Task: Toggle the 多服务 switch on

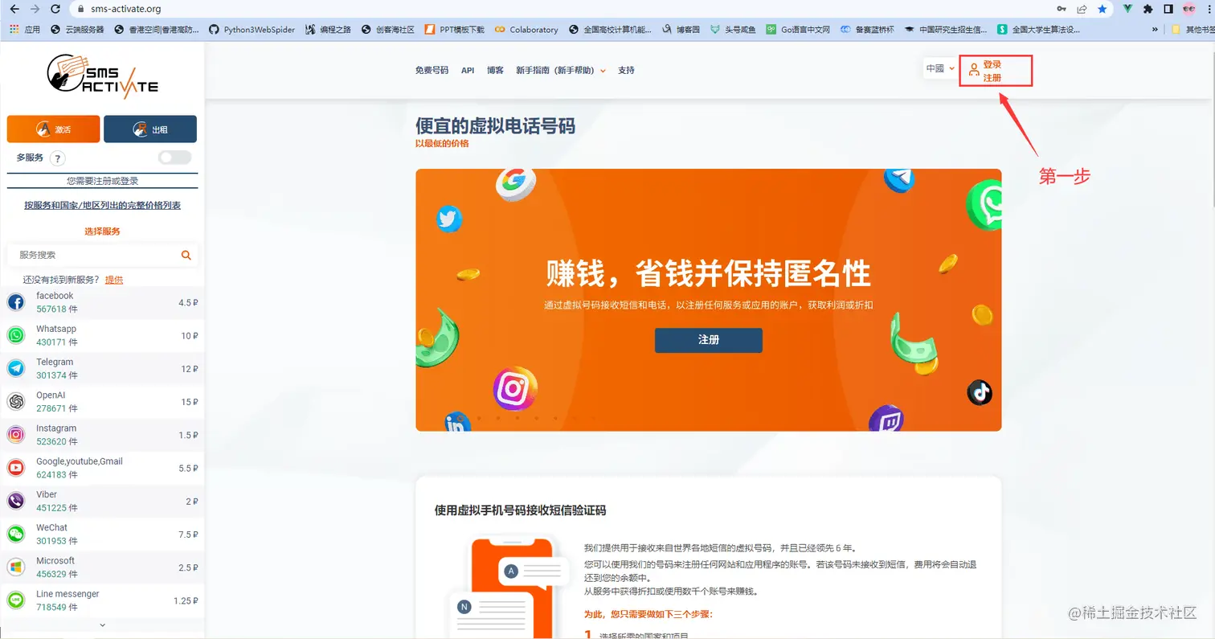Action: tap(174, 158)
